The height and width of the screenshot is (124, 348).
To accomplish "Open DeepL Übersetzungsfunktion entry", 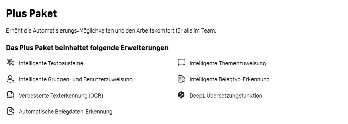I will (x=226, y=96).
